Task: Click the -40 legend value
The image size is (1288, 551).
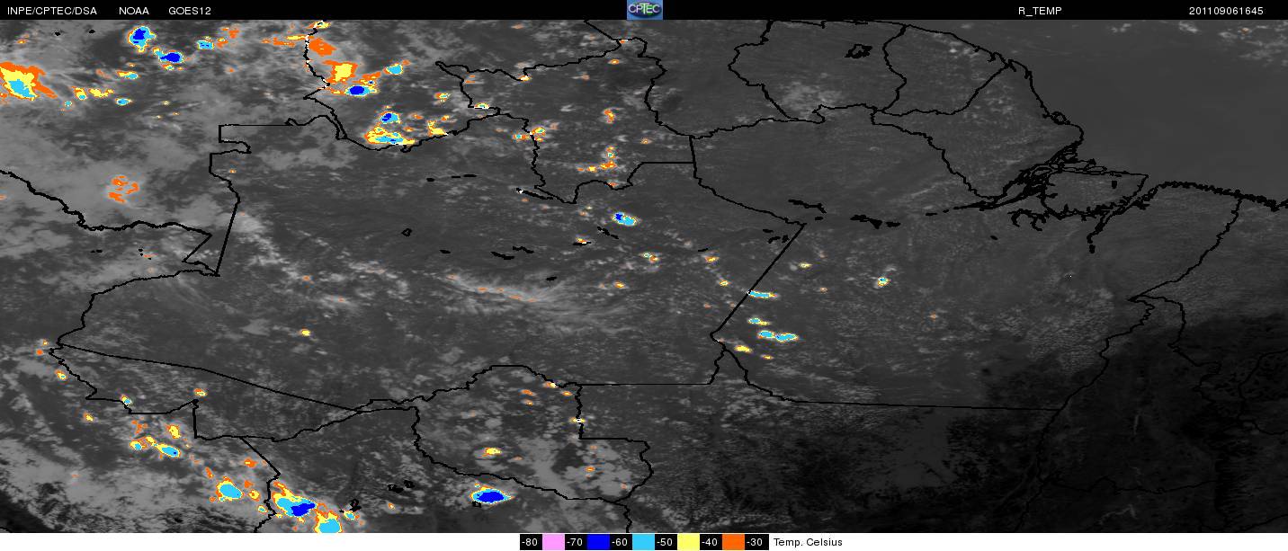Action: point(710,542)
